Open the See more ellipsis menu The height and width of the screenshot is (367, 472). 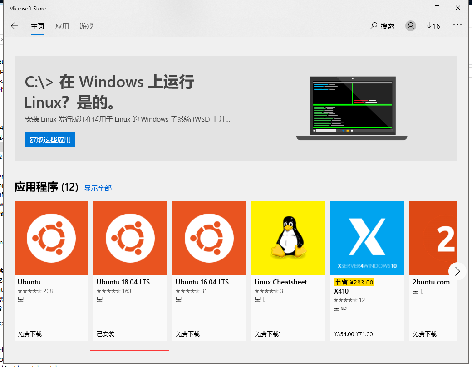(x=457, y=24)
